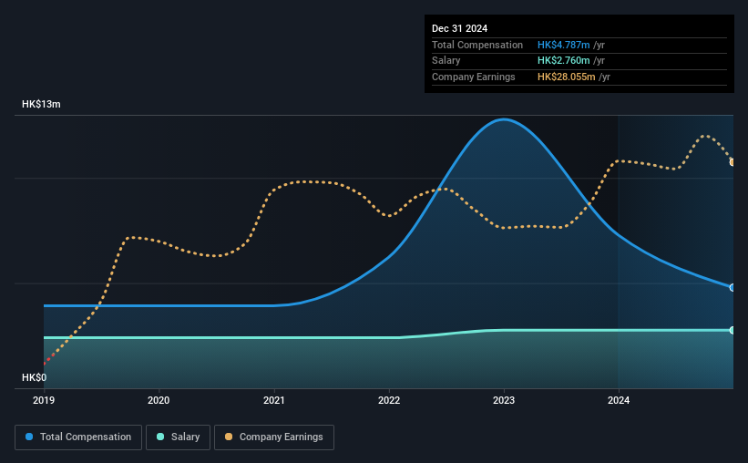748x463 pixels.
Task: Click the HK$2.760m salary value
Action: [563, 61]
